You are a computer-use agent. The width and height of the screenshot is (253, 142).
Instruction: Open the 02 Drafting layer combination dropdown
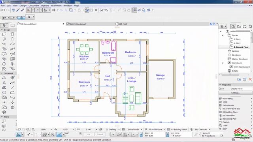[119, 129]
